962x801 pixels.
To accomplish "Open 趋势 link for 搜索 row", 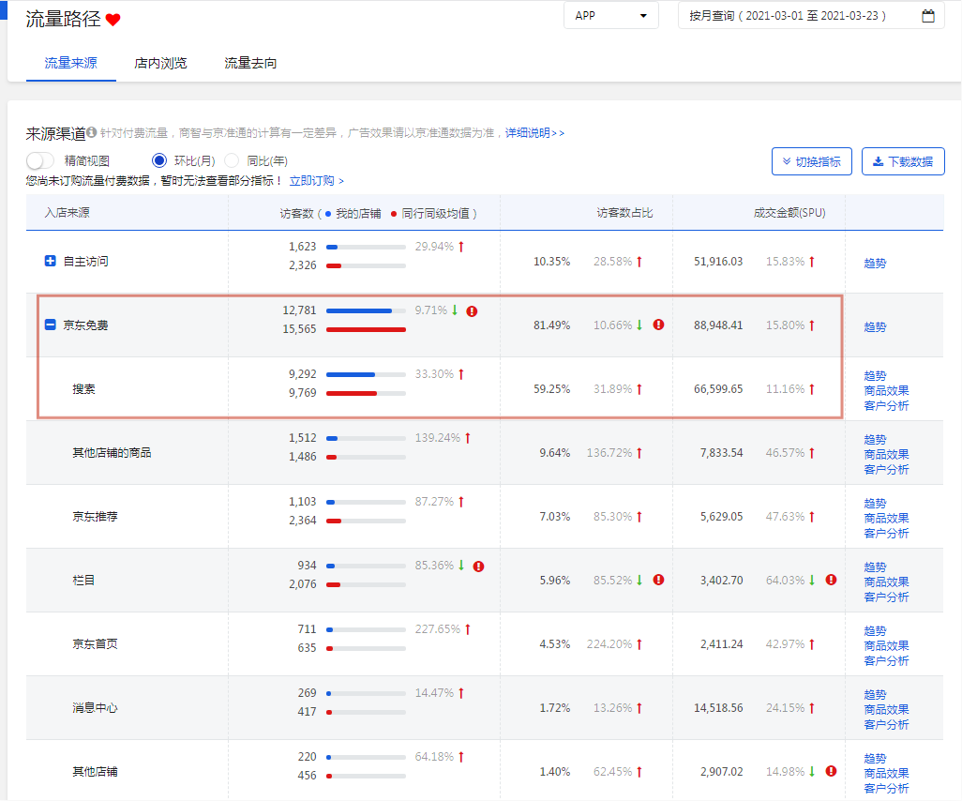I will click(x=875, y=375).
